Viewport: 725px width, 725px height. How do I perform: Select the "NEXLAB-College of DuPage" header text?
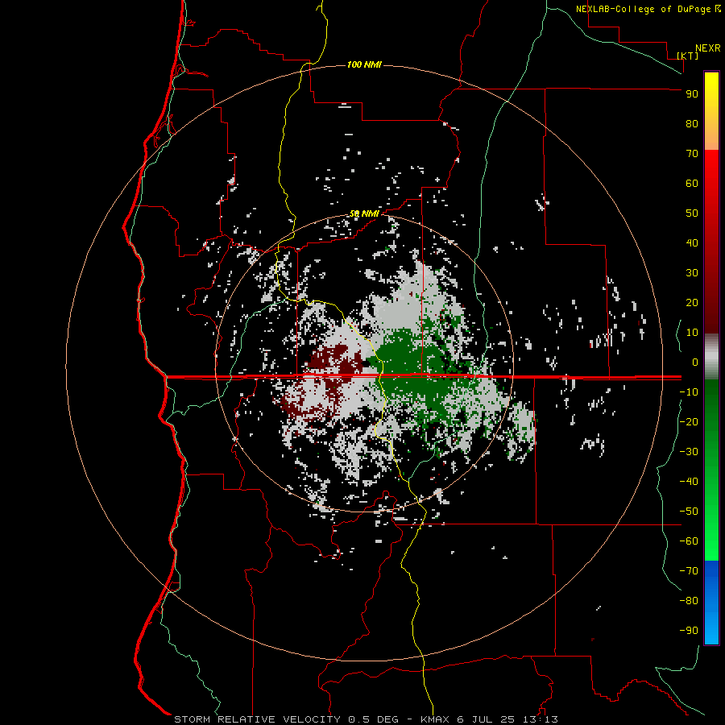[x=644, y=9]
